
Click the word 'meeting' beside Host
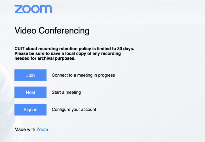[x=73, y=93]
